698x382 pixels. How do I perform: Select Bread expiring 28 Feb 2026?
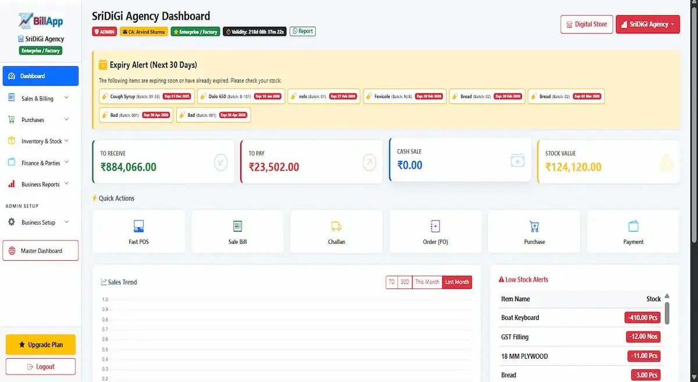[487, 96]
